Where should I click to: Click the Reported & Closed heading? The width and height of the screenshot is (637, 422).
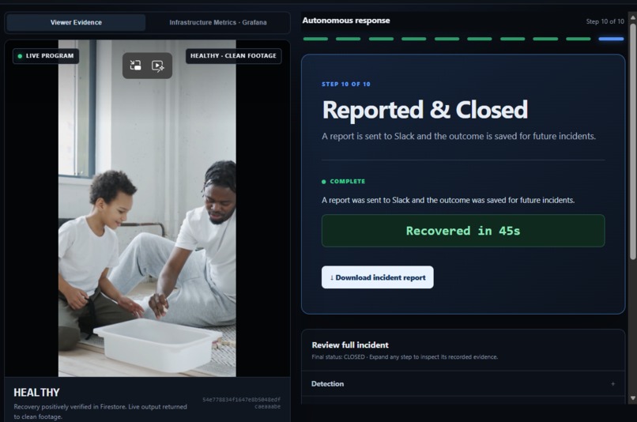[x=425, y=110]
